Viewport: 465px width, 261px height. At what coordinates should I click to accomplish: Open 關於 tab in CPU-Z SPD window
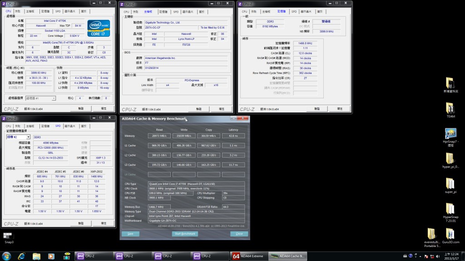click(84, 126)
